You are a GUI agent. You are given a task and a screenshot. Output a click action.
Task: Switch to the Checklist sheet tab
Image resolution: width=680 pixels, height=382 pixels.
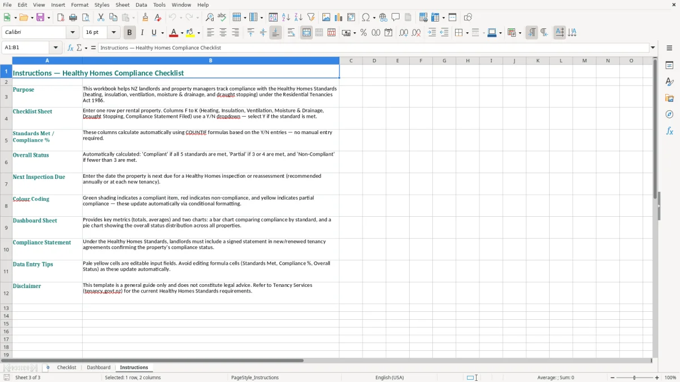66,367
